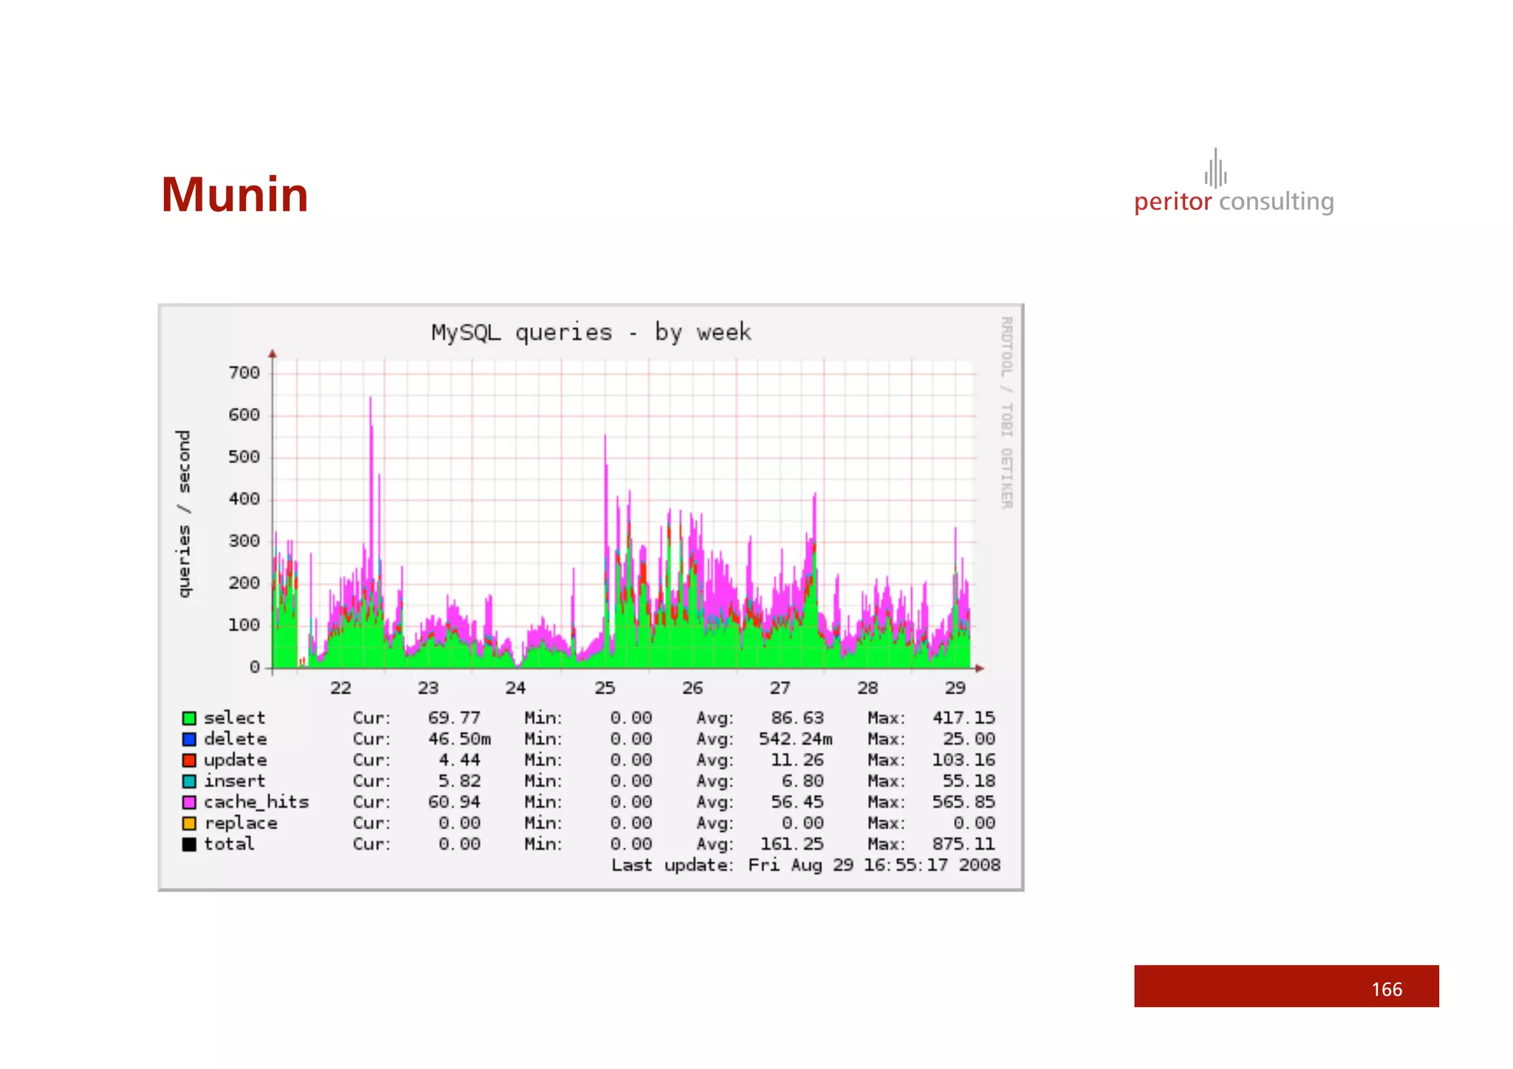Click the Munin slide title
This screenshot has height=1069, width=1513.
pos(235,195)
